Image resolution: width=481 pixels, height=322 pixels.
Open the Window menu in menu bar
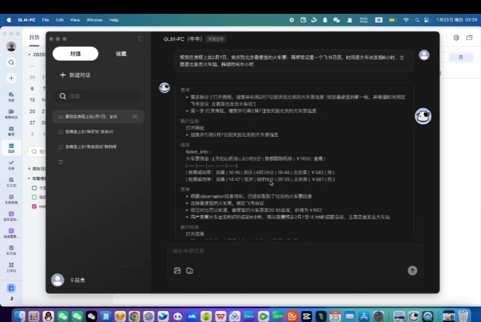pyautogui.click(x=94, y=20)
